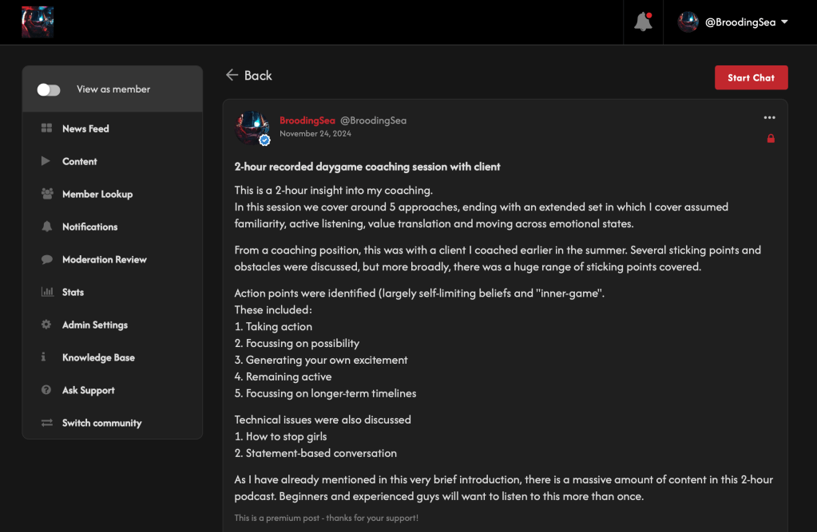
Task: Open the post's three-dot options menu
Action: coord(769,118)
